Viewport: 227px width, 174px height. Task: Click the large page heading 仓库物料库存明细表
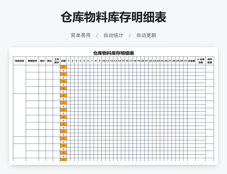(x=113, y=17)
